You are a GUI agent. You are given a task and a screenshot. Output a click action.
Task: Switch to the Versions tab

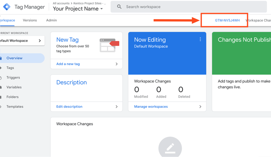click(x=30, y=20)
